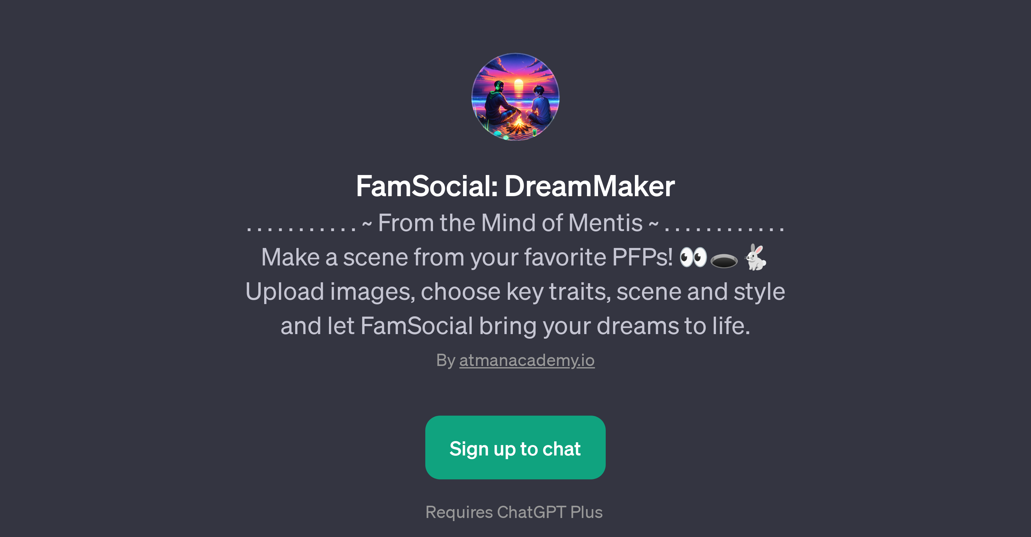The image size is (1031, 537).
Task: Click the rabbit emoji
Action: click(x=755, y=257)
